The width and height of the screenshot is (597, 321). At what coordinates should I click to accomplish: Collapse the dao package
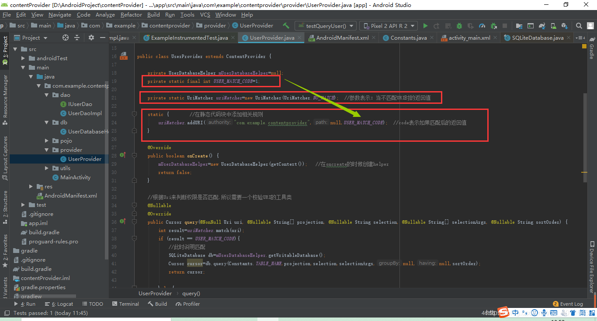pos(47,95)
